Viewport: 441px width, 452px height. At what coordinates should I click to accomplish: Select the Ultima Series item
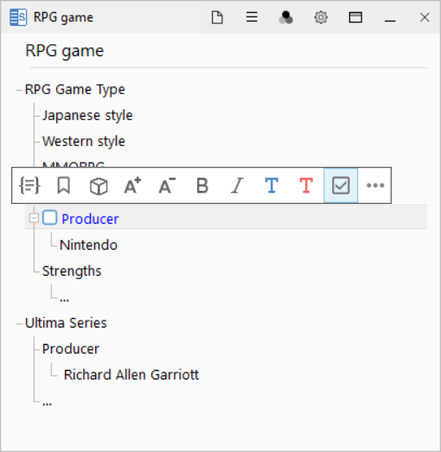pyautogui.click(x=66, y=323)
